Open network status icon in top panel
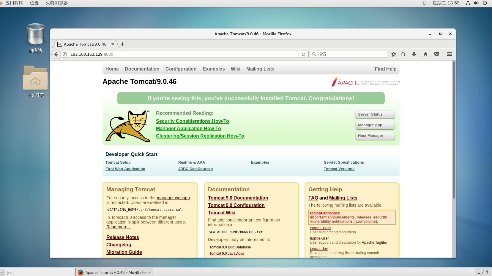 pyautogui.click(x=468, y=3)
